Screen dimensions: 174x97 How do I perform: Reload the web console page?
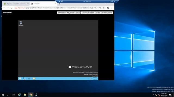click(x=11, y=8)
